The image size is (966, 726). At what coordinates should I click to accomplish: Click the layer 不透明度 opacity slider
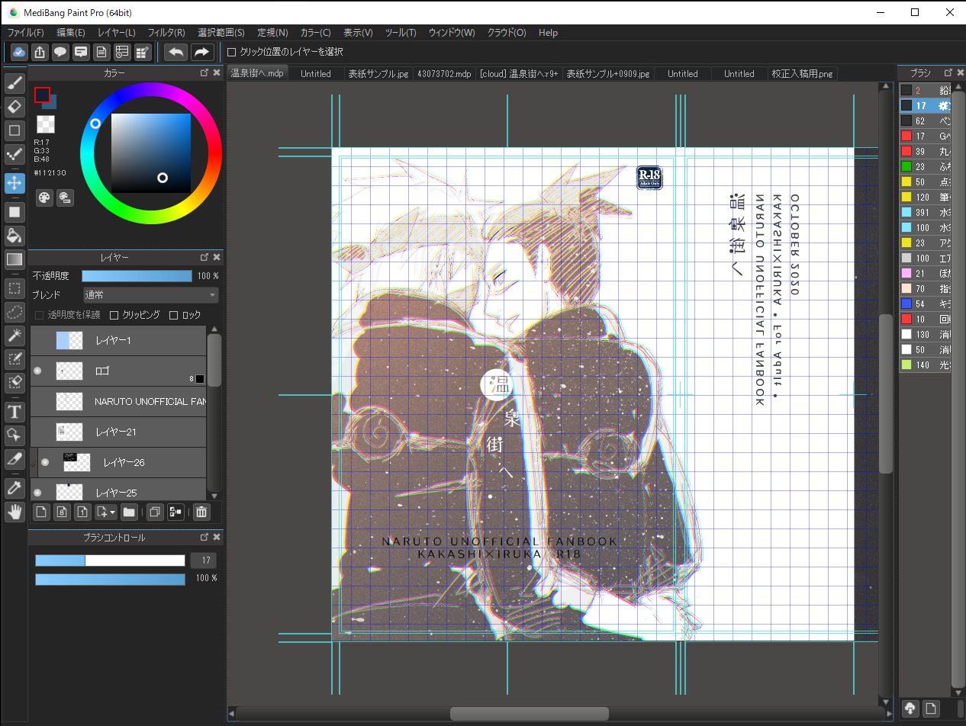tap(137, 276)
